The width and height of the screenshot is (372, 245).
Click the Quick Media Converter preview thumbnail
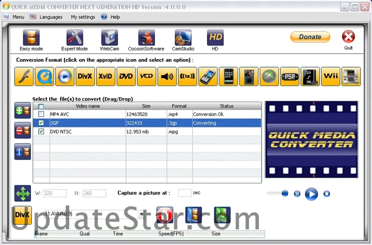311,139
